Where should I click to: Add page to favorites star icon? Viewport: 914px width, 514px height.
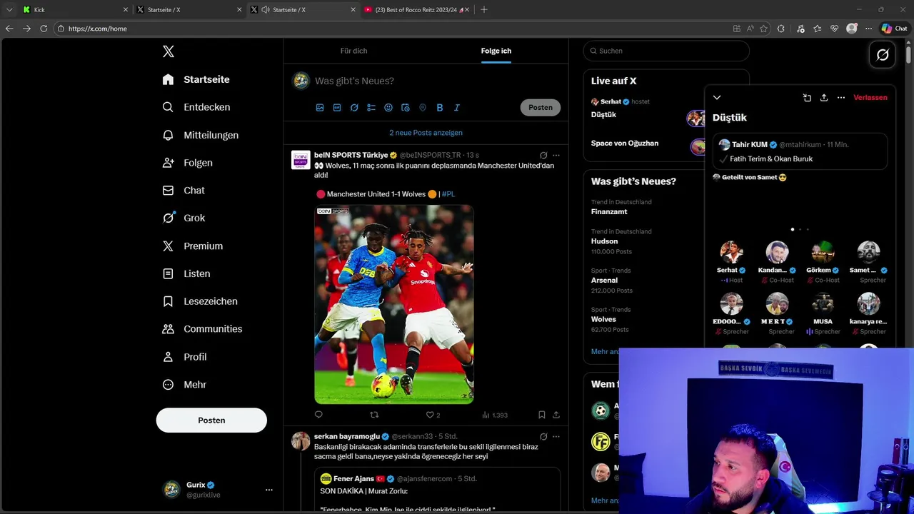(764, 29)
